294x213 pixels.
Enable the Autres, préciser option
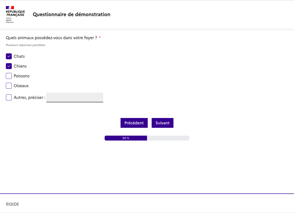[9, 97]
